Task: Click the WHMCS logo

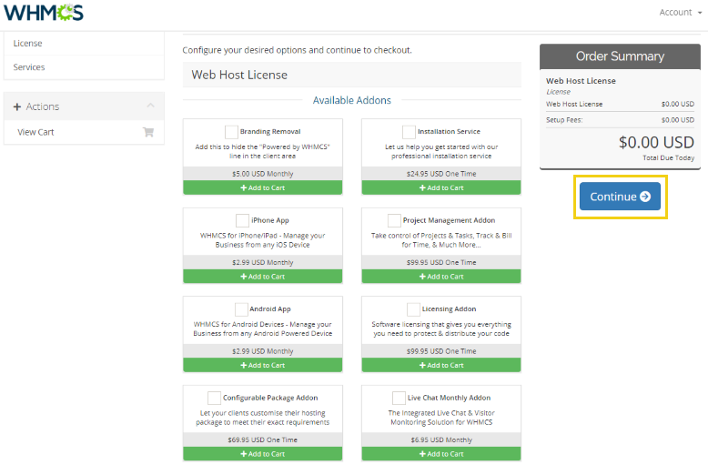Action: point(44,13)
